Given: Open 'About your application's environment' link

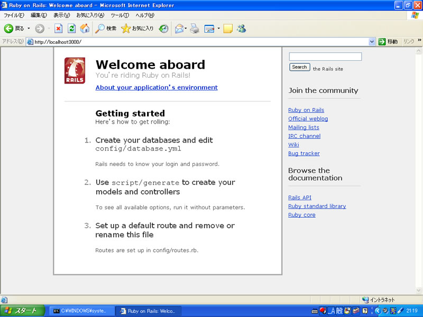Looking at the screenshot, I should 157,88.
